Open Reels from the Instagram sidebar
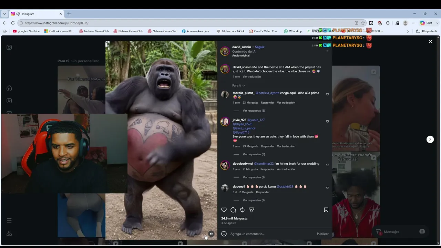441x248 pixels. point(9,101)
